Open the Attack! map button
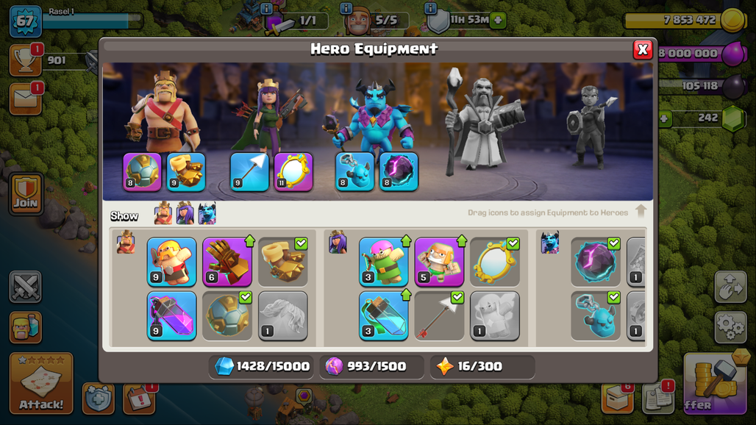 (41, 384)
